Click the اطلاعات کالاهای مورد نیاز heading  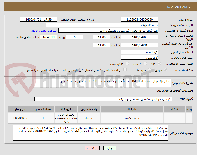tap(175, 91)
